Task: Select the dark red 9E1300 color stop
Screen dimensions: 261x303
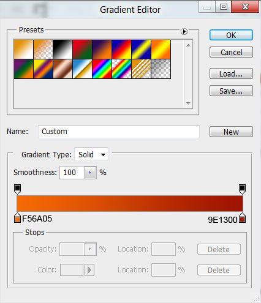Action: pos(242,218)
